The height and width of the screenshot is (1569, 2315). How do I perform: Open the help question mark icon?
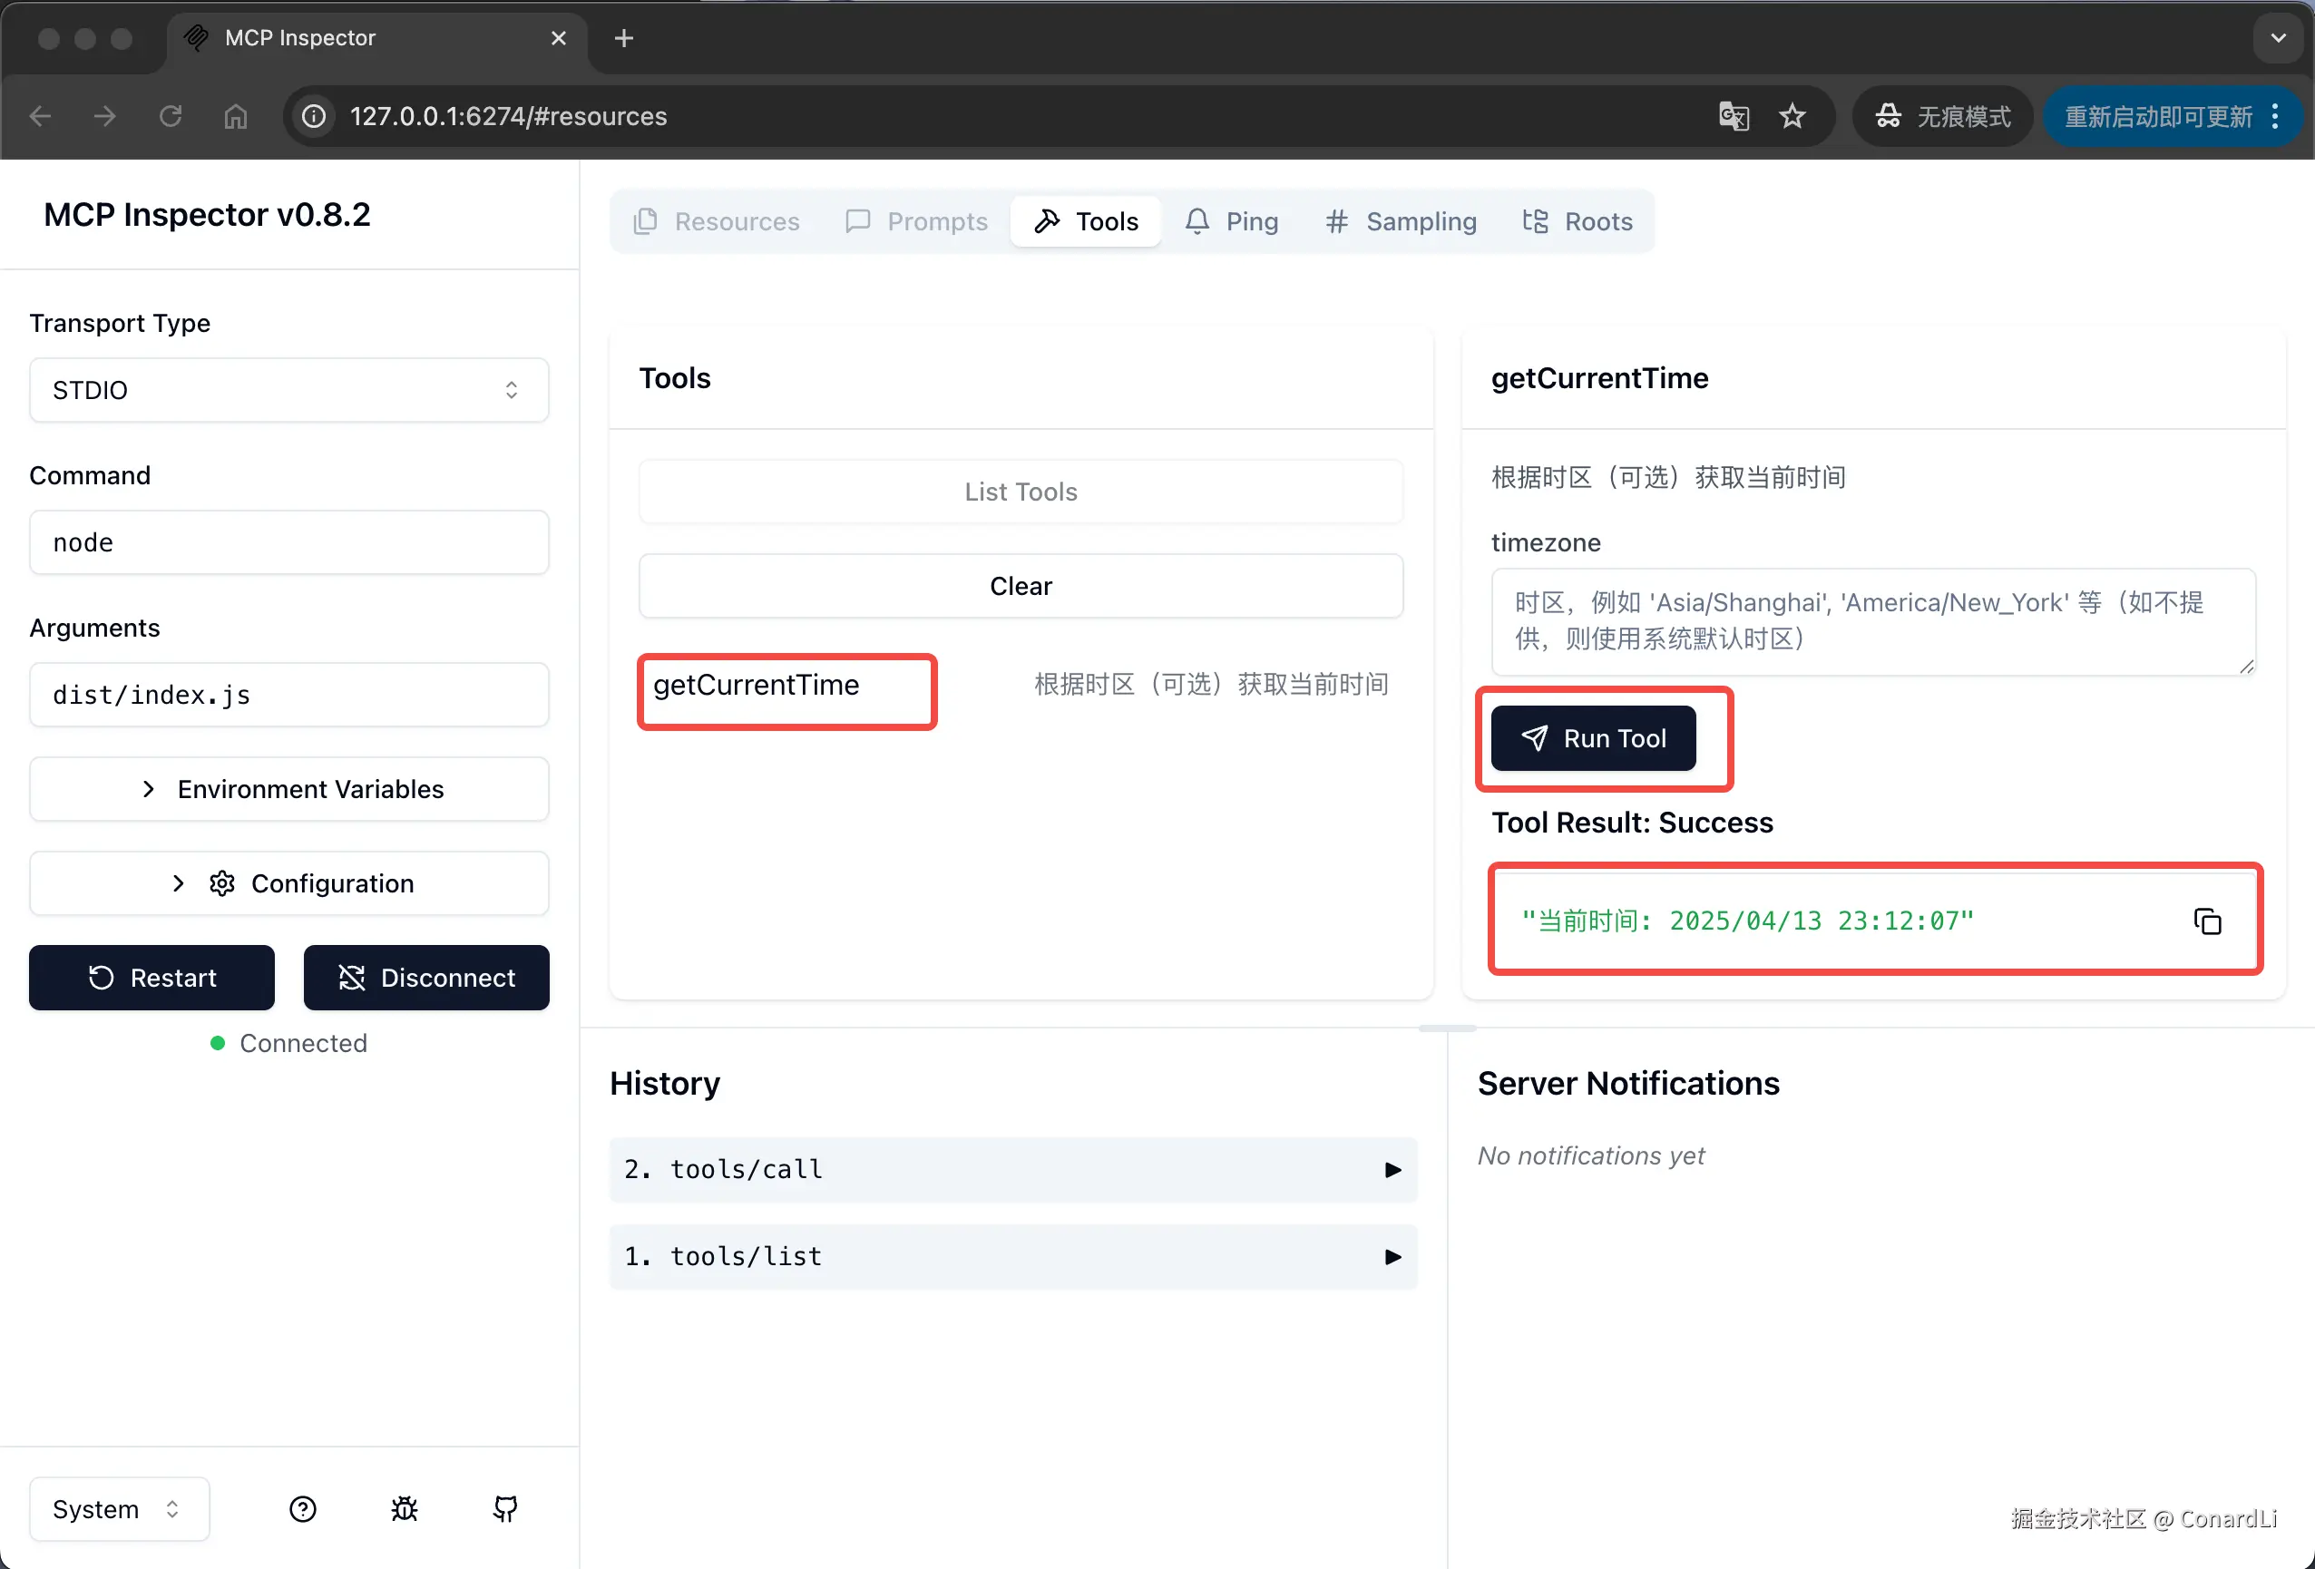[x=303, y=1508]
